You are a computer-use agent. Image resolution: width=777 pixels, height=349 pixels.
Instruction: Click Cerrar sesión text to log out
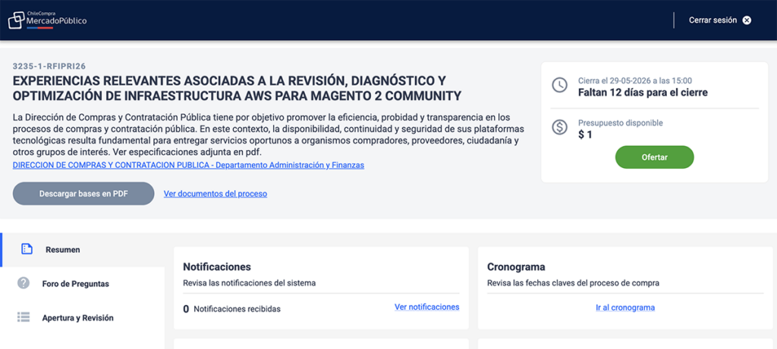click(x=713, y=20)
